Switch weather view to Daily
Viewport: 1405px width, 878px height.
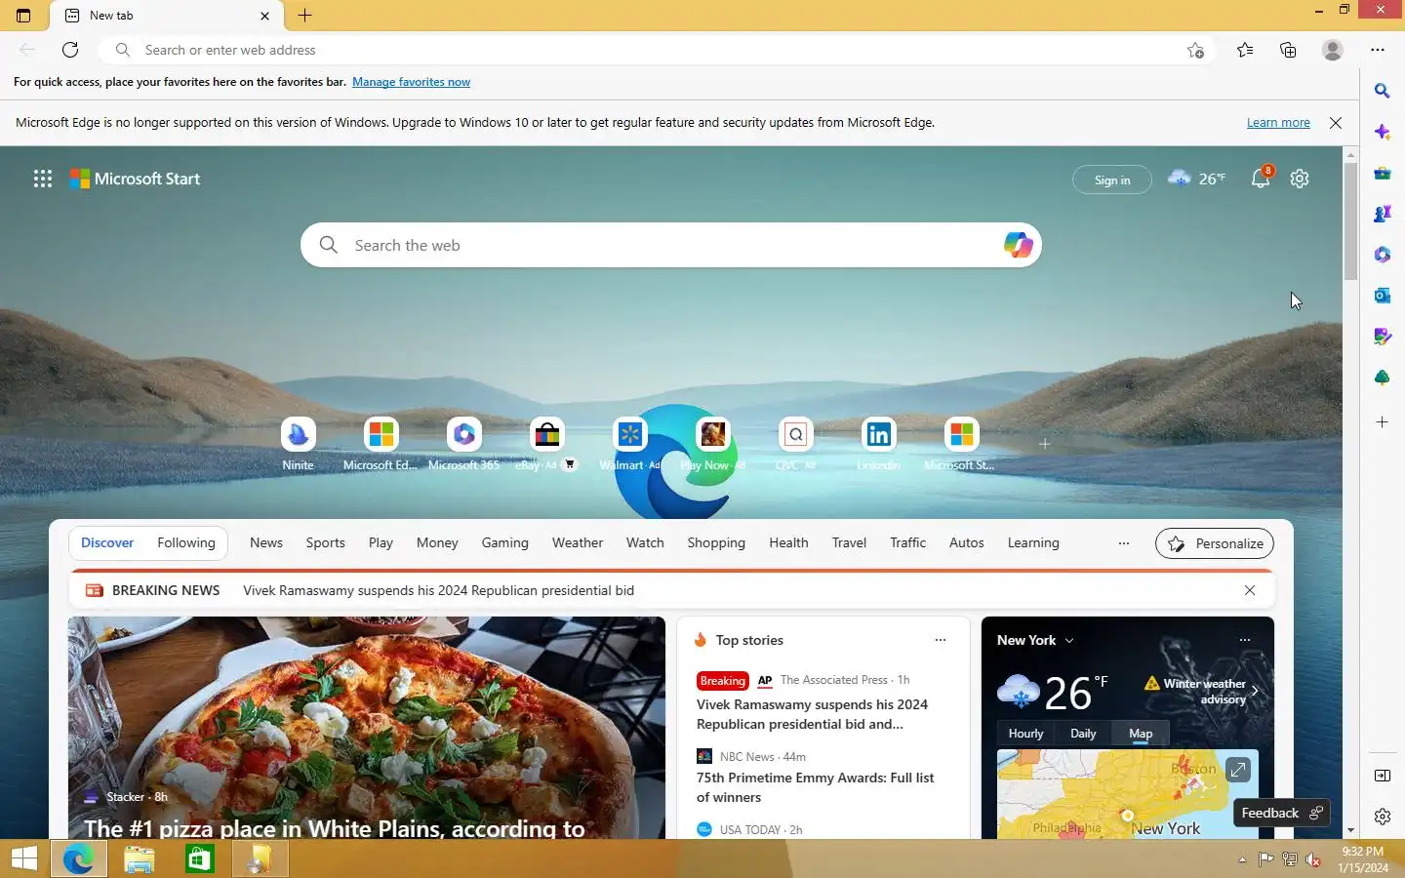coord(1083,734)
